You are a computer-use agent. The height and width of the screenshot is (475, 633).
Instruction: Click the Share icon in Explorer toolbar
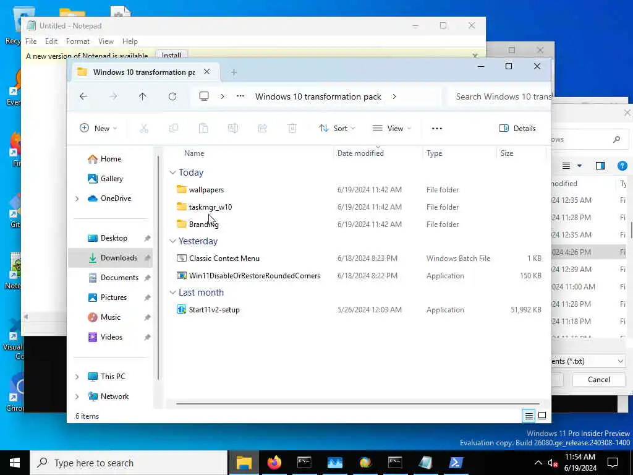point(262,129)
